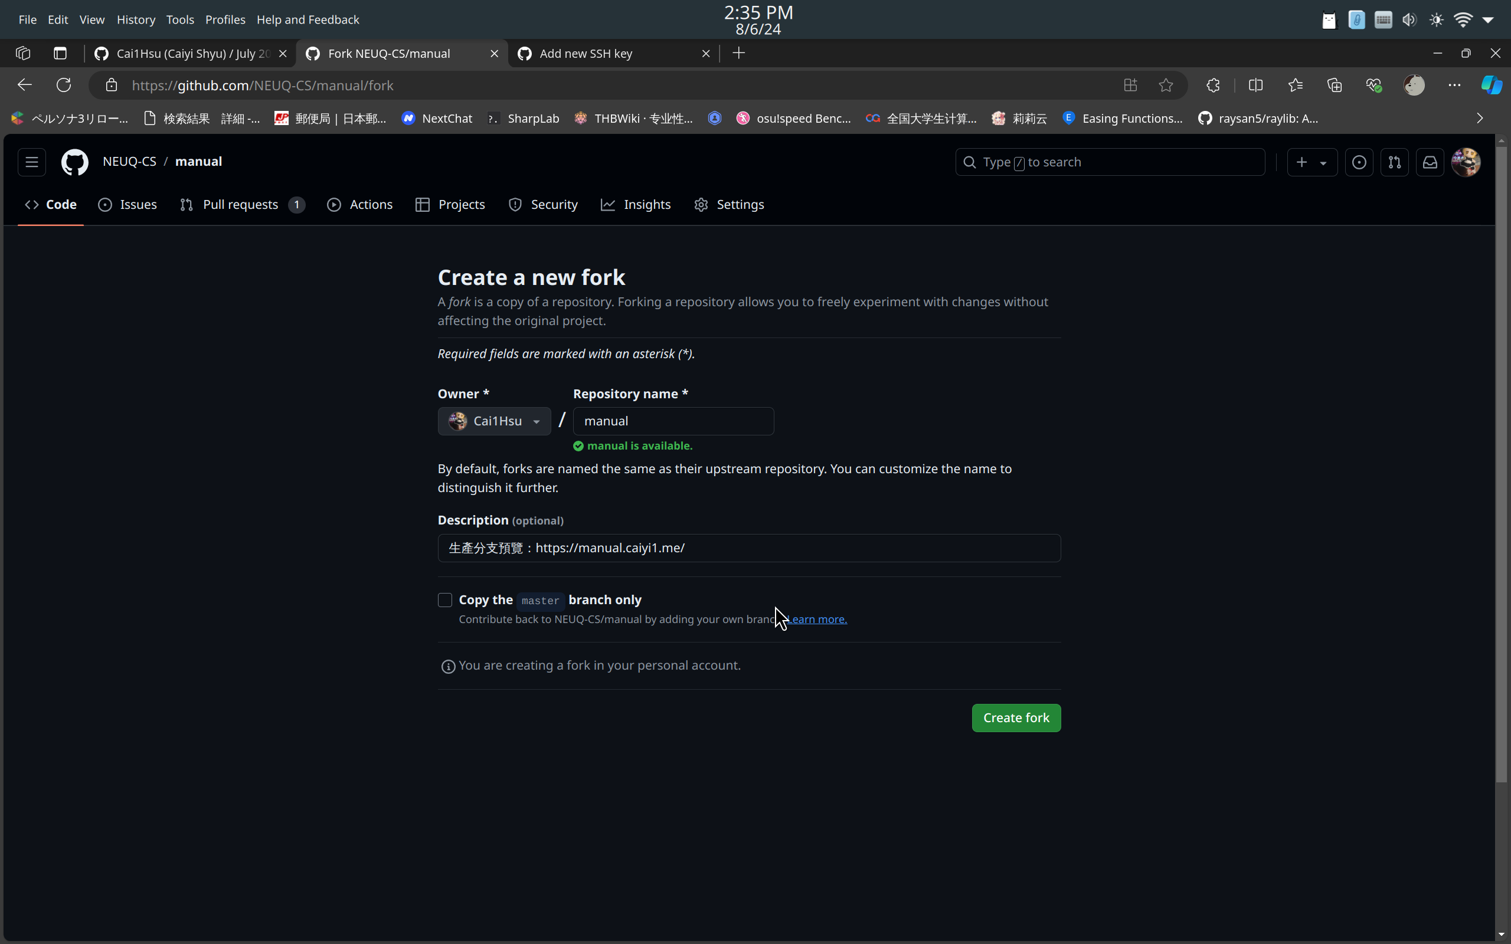Bookmark page with the star icon
1511x944 pixels.
pos(1166,85)
